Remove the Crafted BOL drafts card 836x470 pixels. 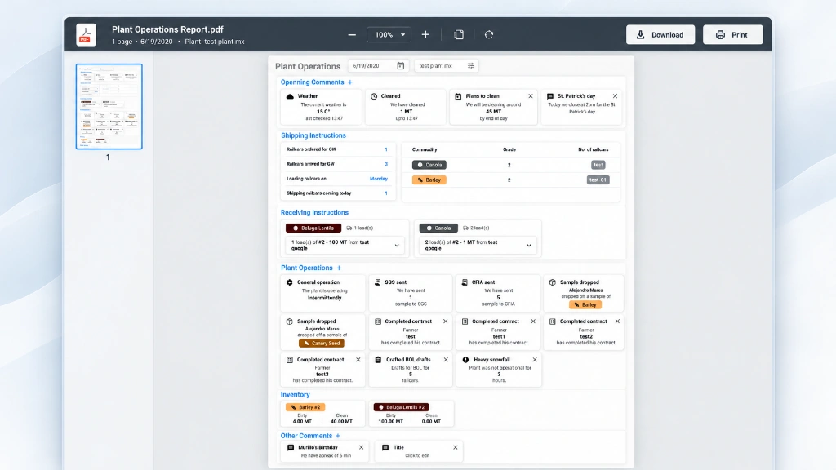446,360
